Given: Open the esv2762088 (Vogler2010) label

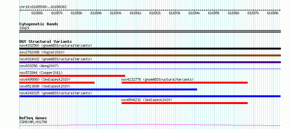Looking at the screenshot, I should (x=42, y=52).
